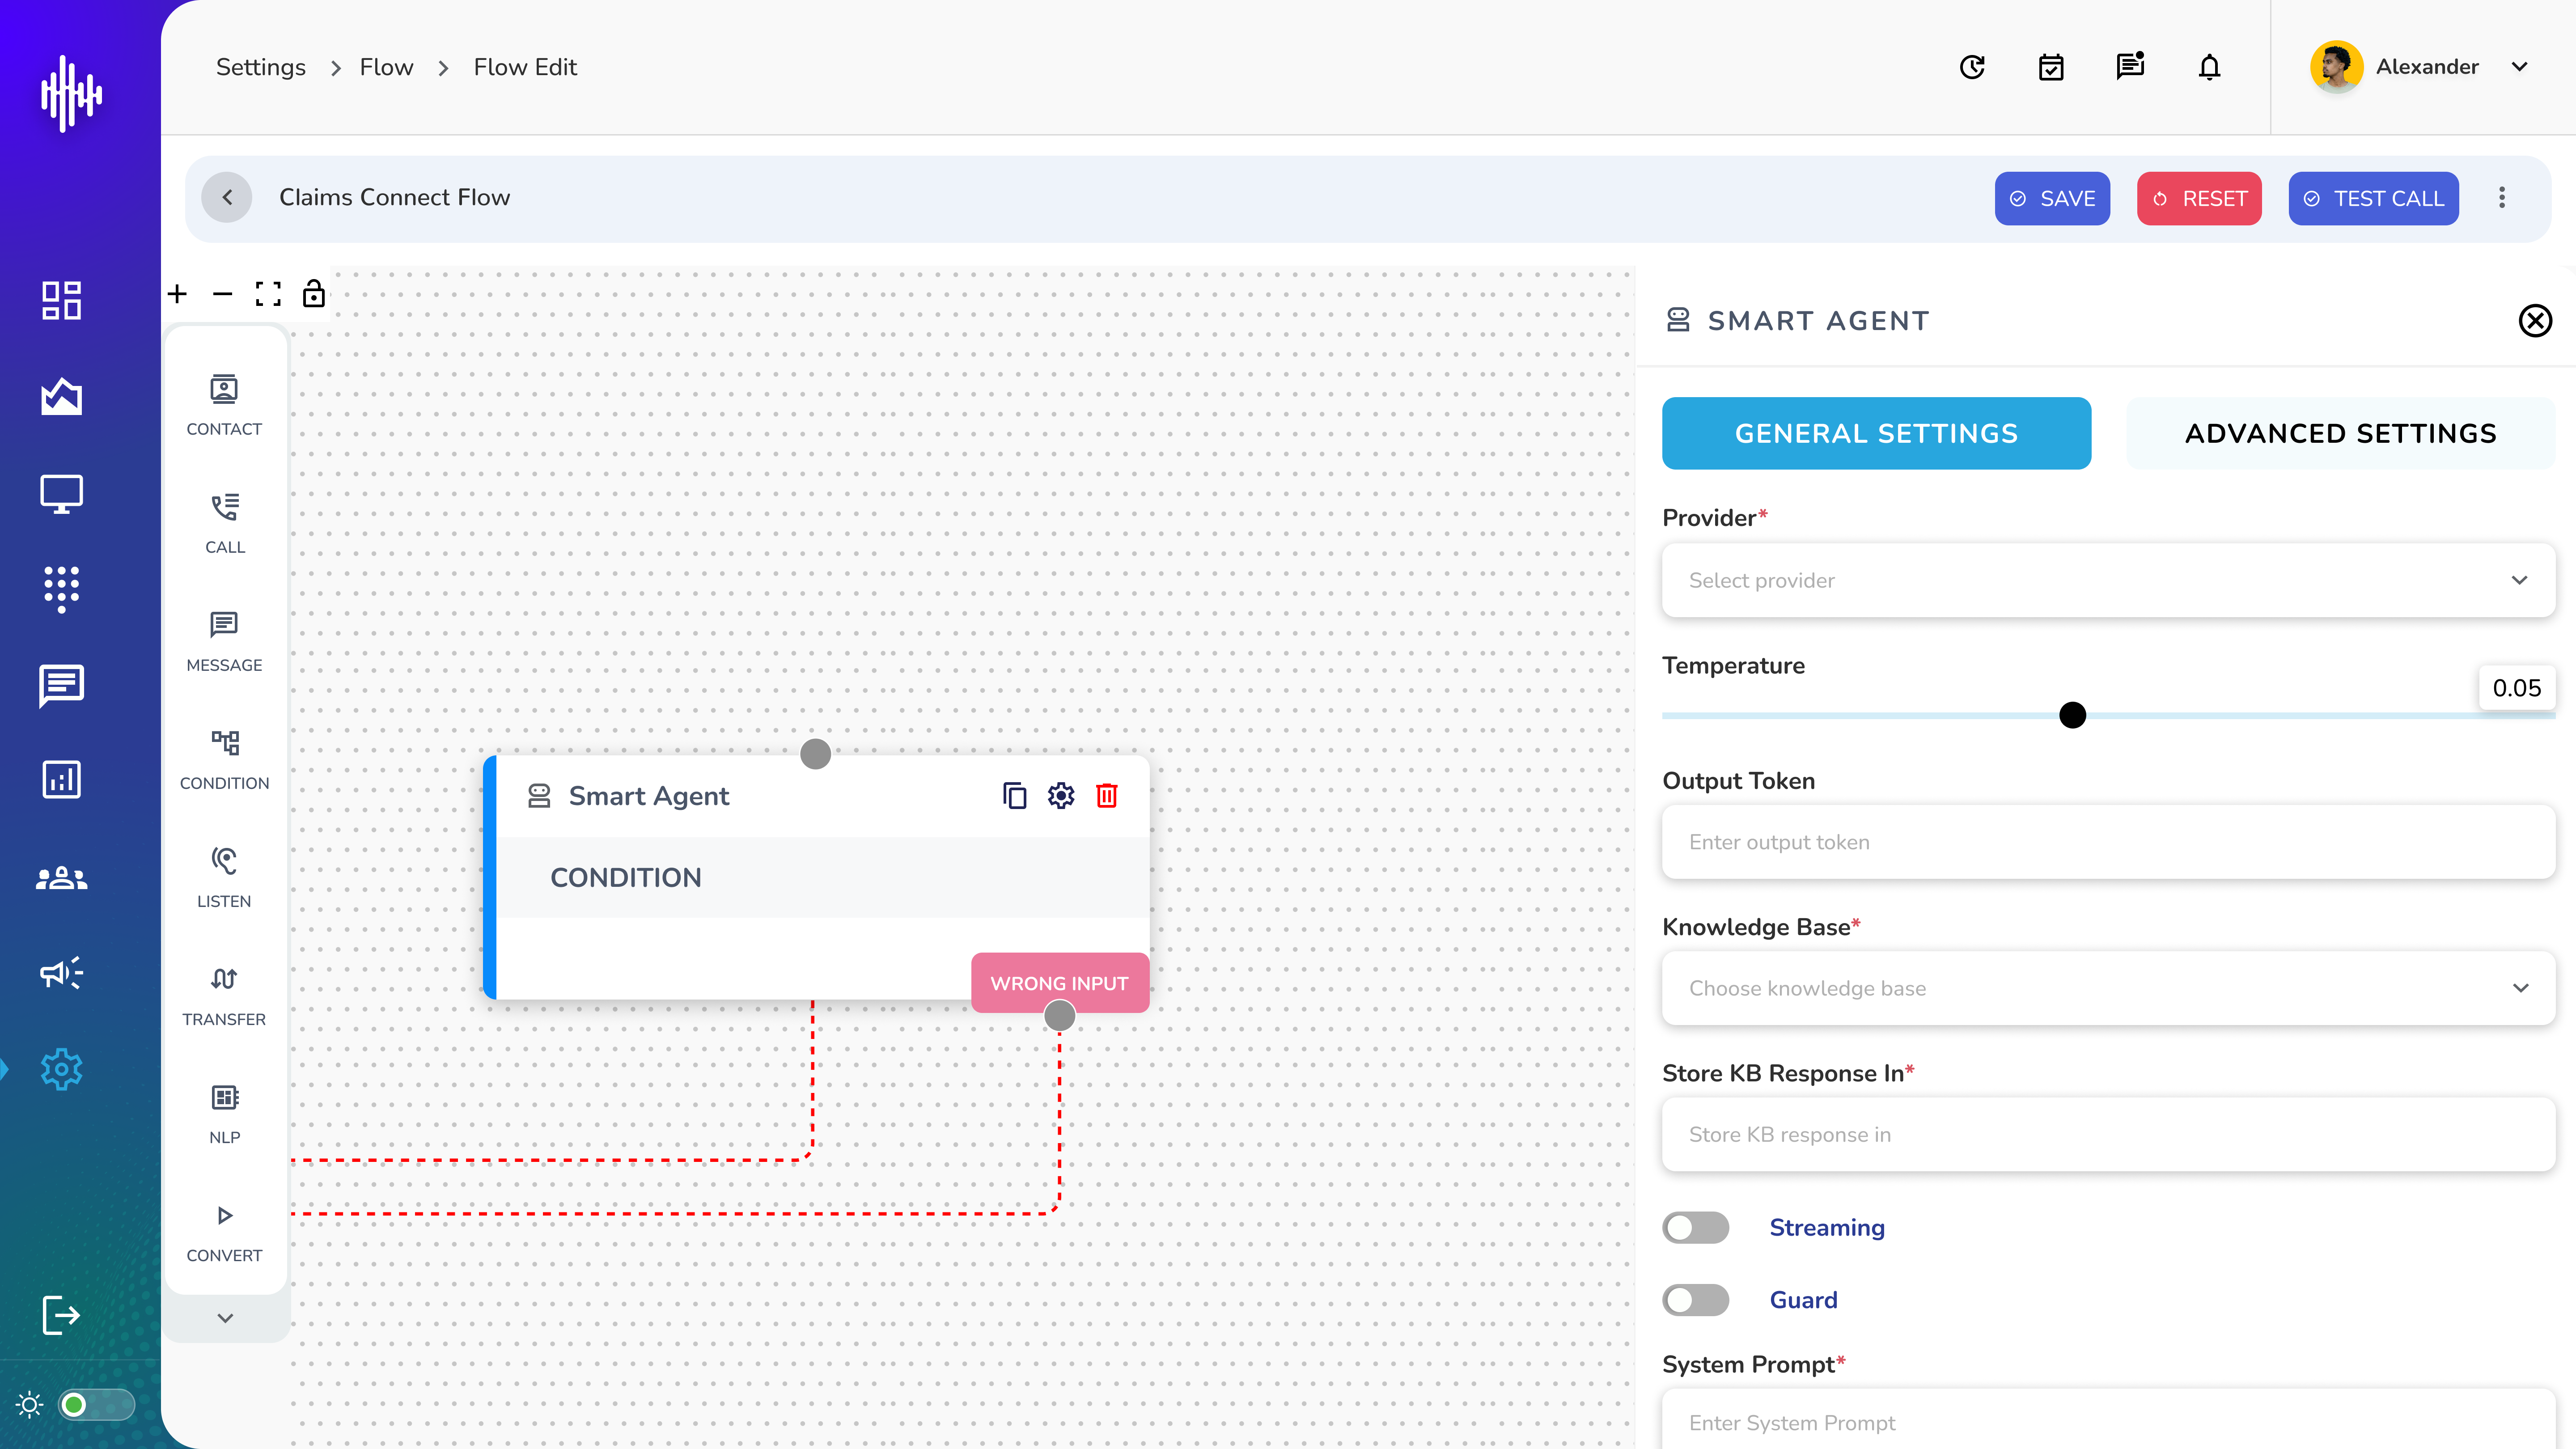The image size is (2576, 1449).
Task: Click the CONDITION row in Smart Agent node
Action: pyautogui.click(x=823, y=877)
